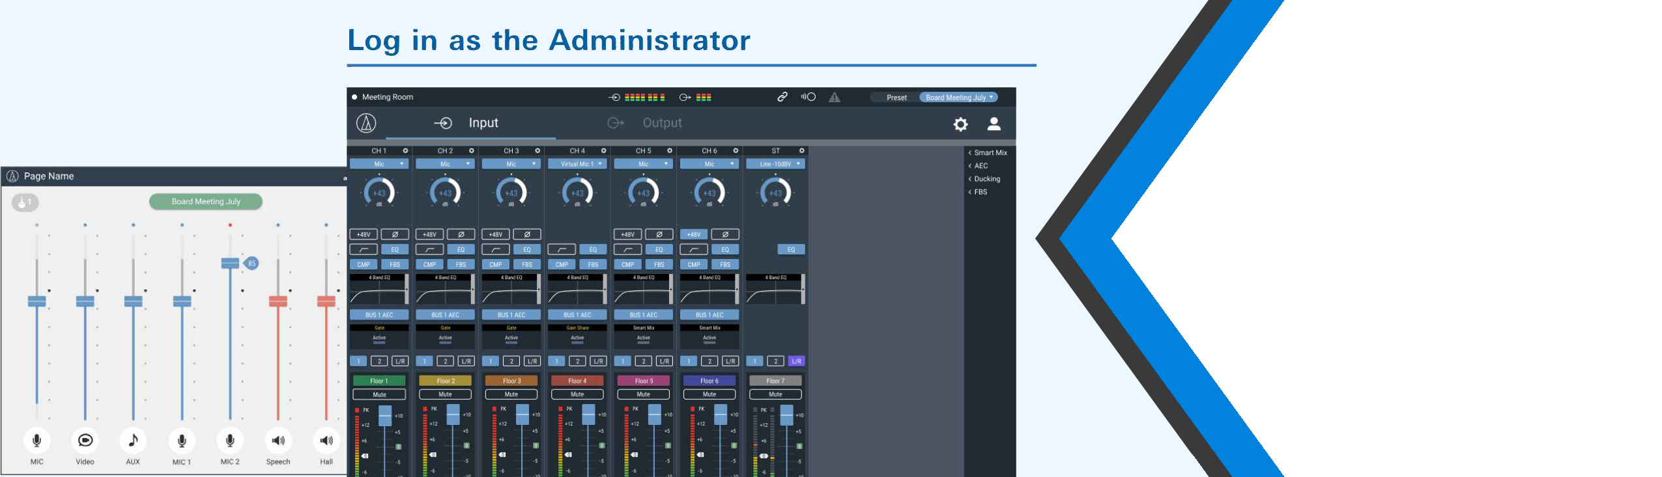This screenshot has width=1662, height=477.
Task: Click the warning triangle icon
Action: [835, 97]
